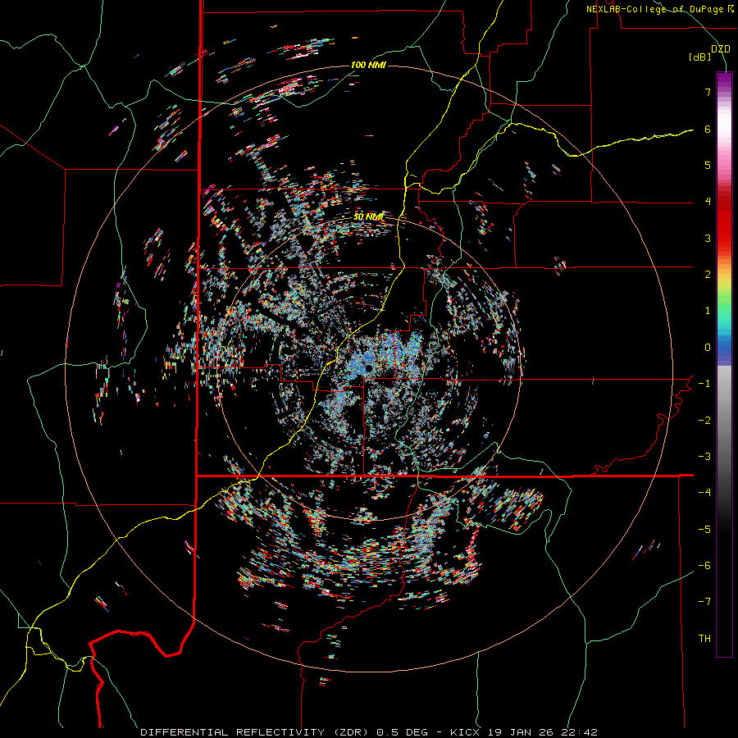The width and height of the screenshot is (738, 738).
Task: Select the -2 dB tick label
Action: pyautogui.click(x=704, y=421)
